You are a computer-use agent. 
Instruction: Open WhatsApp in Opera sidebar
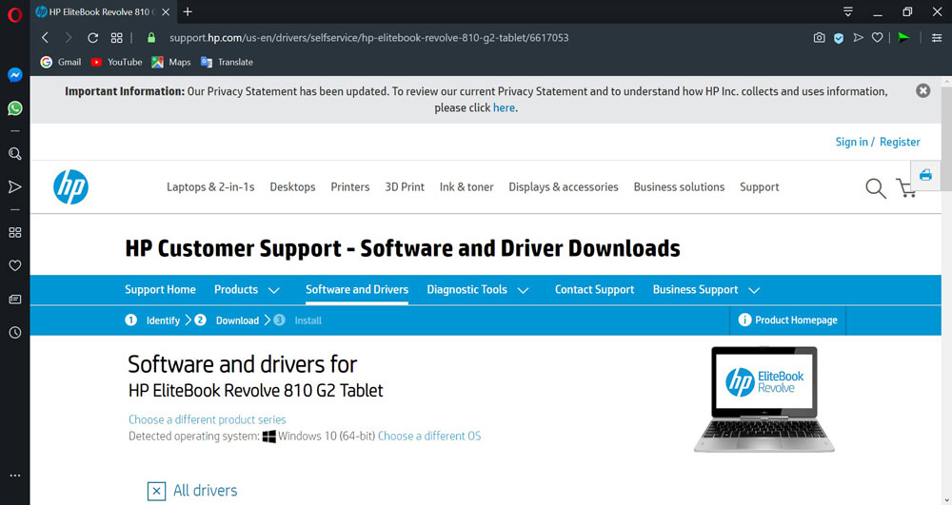(x=15, y=107)
